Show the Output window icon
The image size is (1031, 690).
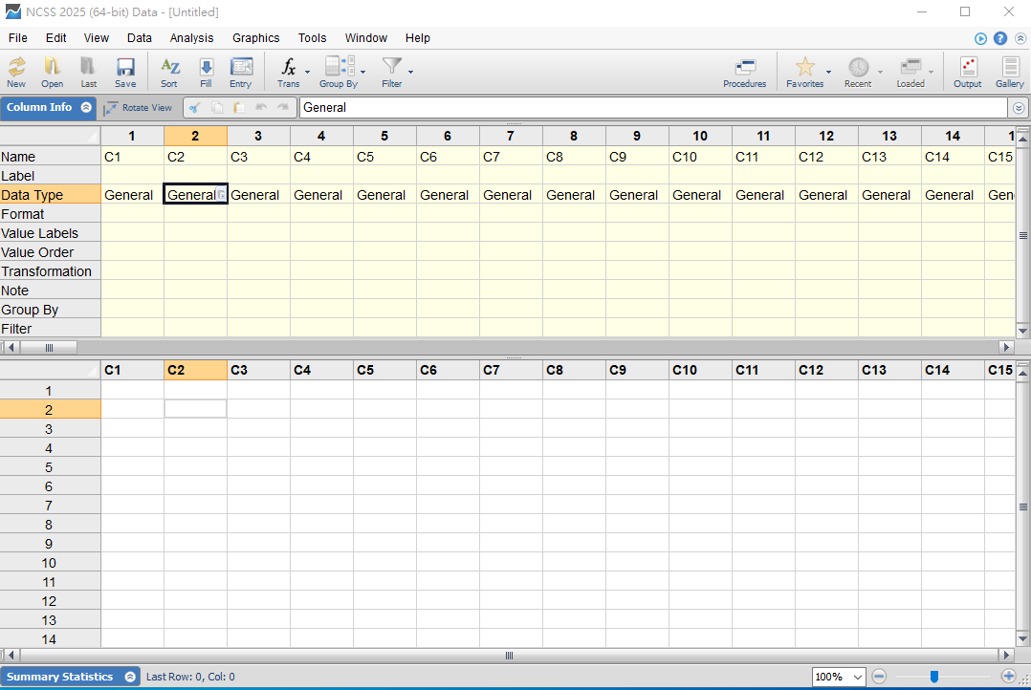[x=967, y=72]
